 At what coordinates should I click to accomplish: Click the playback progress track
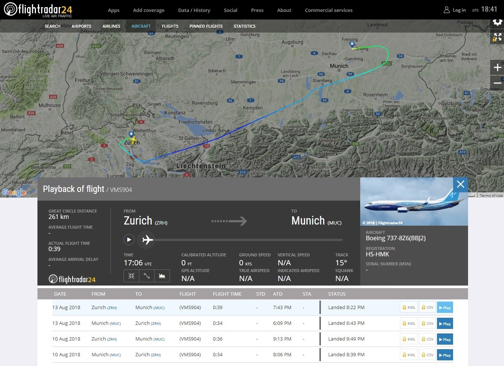[249, 240]
